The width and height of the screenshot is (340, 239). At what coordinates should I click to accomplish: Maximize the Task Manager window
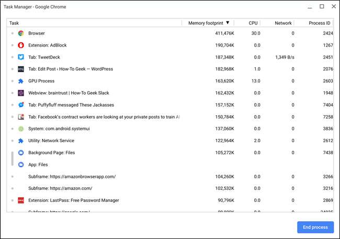coord(322,6)
